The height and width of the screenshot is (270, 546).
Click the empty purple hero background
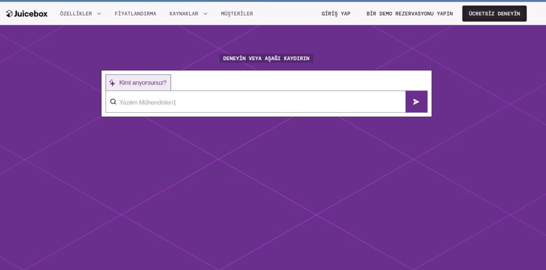point(267,202)
